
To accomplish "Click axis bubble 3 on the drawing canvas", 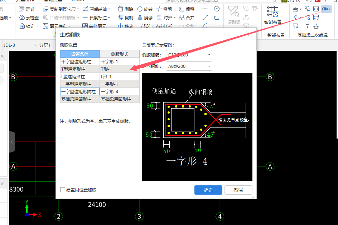I will [x=139, y=216].
